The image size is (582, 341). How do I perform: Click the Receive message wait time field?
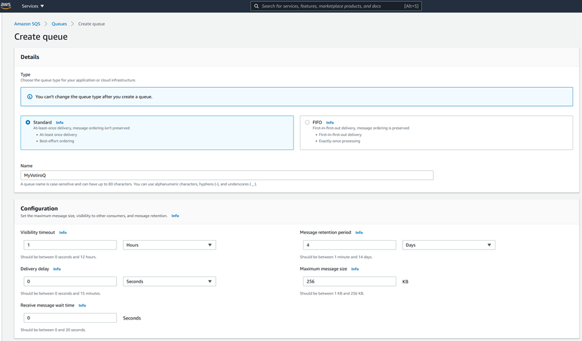click(x=70, y=318)
